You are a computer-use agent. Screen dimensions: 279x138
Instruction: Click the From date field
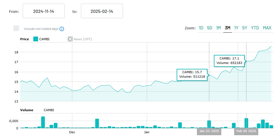click(43, 11)
